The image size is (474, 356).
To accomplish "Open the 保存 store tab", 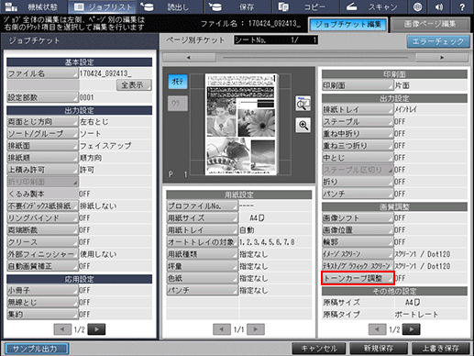I will [x=237, y=6].
